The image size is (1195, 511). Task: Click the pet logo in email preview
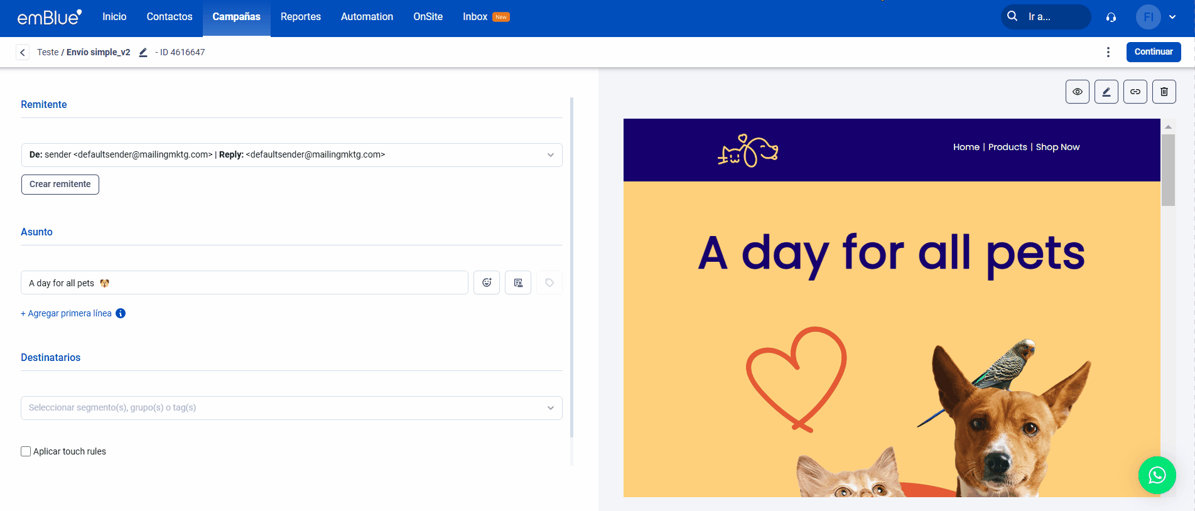point(748,151)
